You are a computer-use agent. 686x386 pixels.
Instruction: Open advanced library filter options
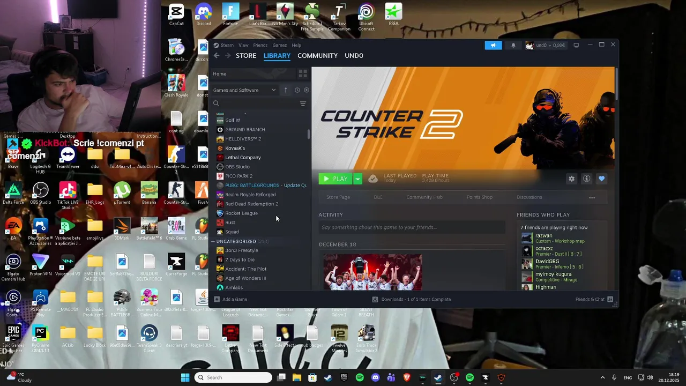303,103
